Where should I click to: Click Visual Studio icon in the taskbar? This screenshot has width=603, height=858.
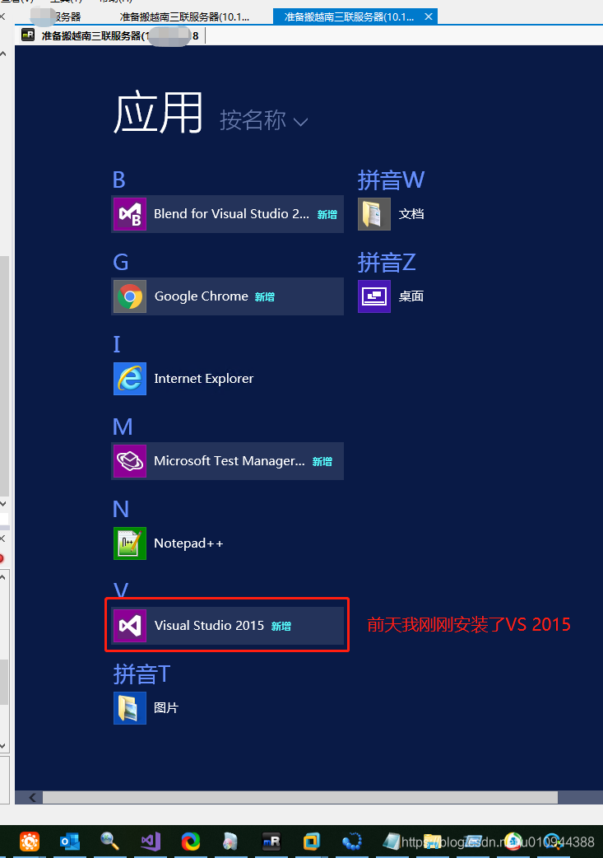click(x=151, y=841)
